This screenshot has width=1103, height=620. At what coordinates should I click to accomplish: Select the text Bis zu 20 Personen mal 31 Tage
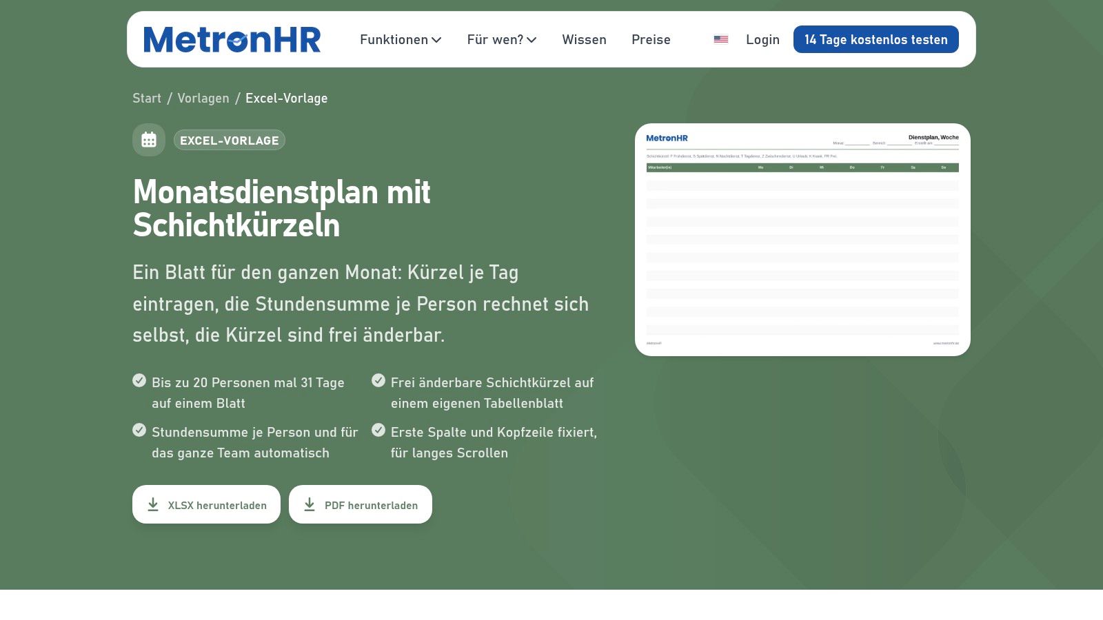[x=248, y=382]
